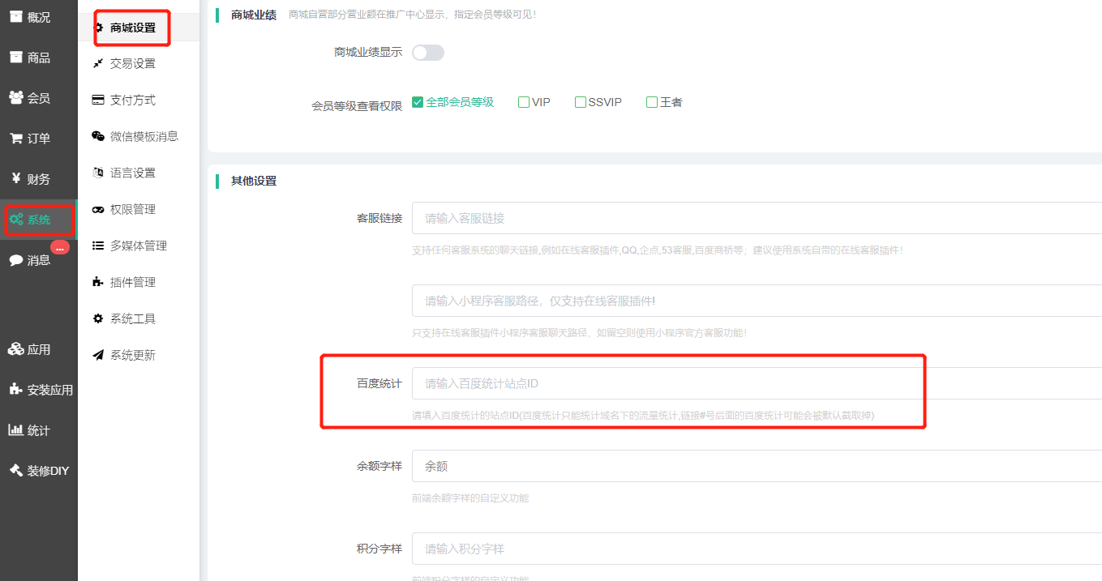Image resolution: width=1102 pixels, height=581 pixels.
Task: Select 支付方式 menu item
Action: pos(132,100)
